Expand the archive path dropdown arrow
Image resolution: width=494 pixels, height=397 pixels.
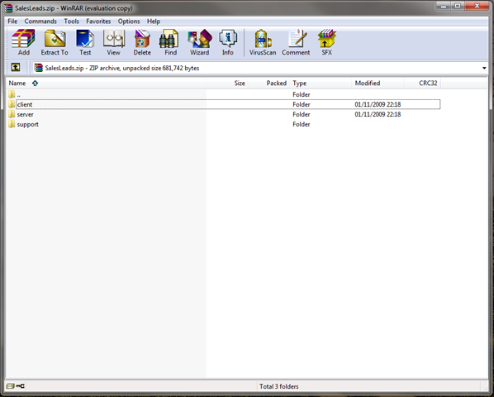click(x=484, y=68)
